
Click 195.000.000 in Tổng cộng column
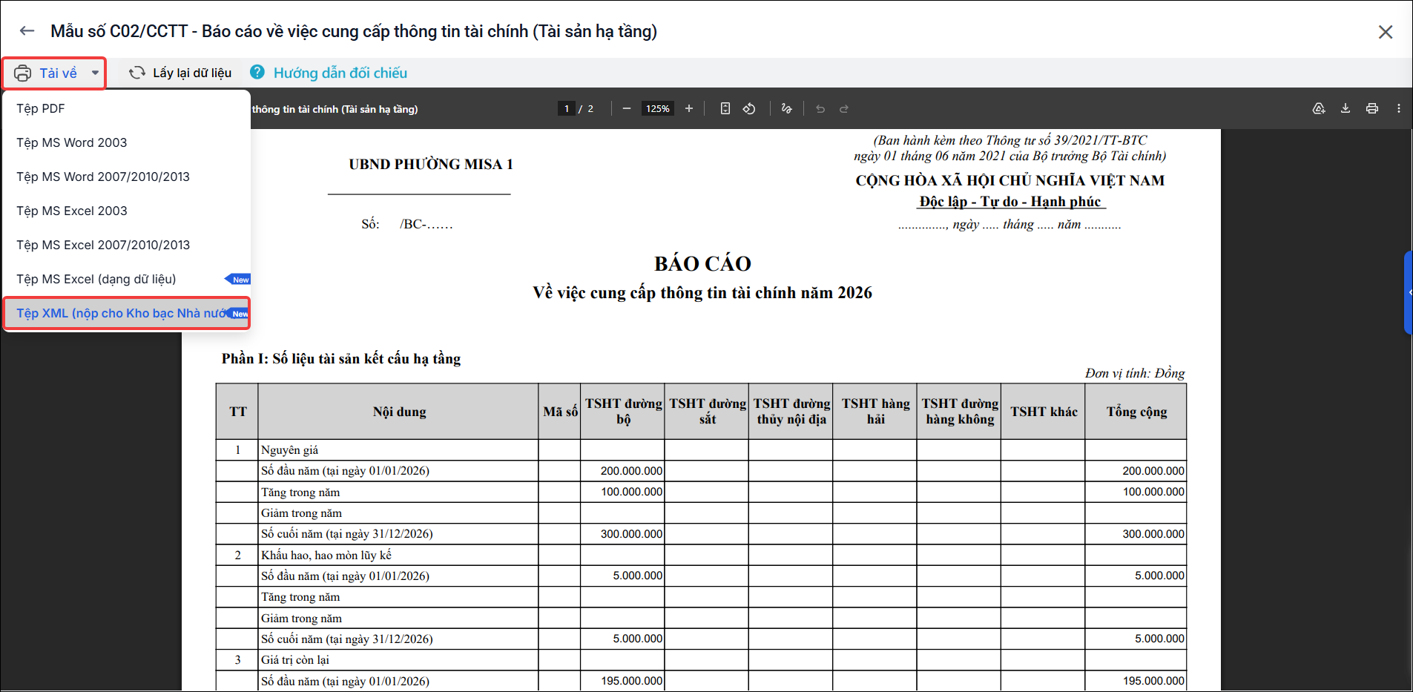[1153, 681]
